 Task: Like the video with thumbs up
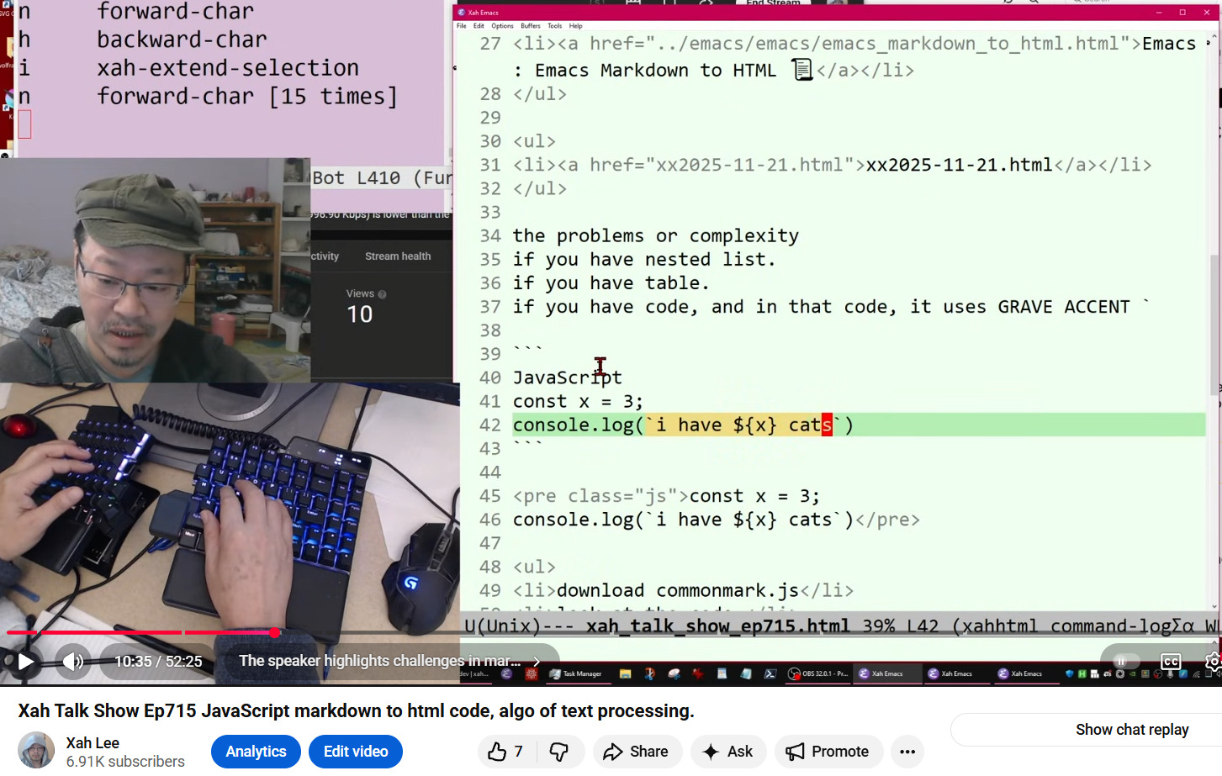[x=498, y=752]
